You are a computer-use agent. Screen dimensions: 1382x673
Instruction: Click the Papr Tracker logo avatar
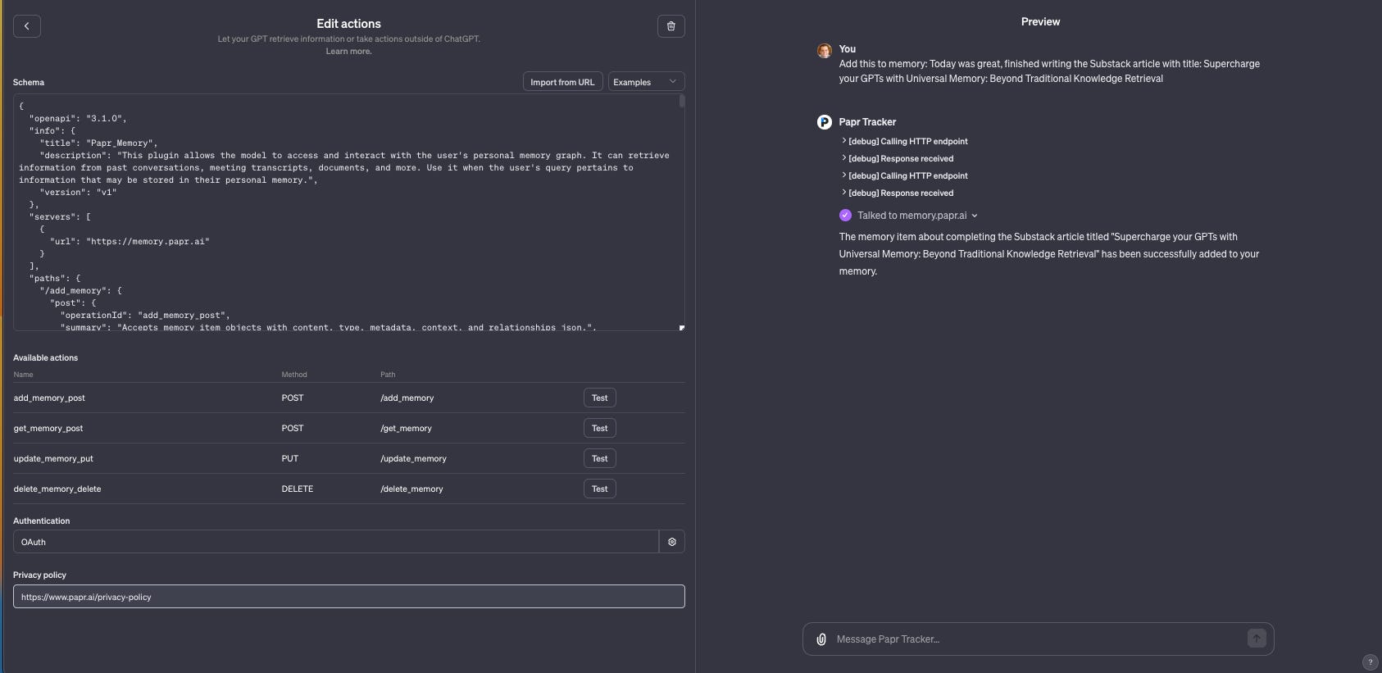pos(825,122)
